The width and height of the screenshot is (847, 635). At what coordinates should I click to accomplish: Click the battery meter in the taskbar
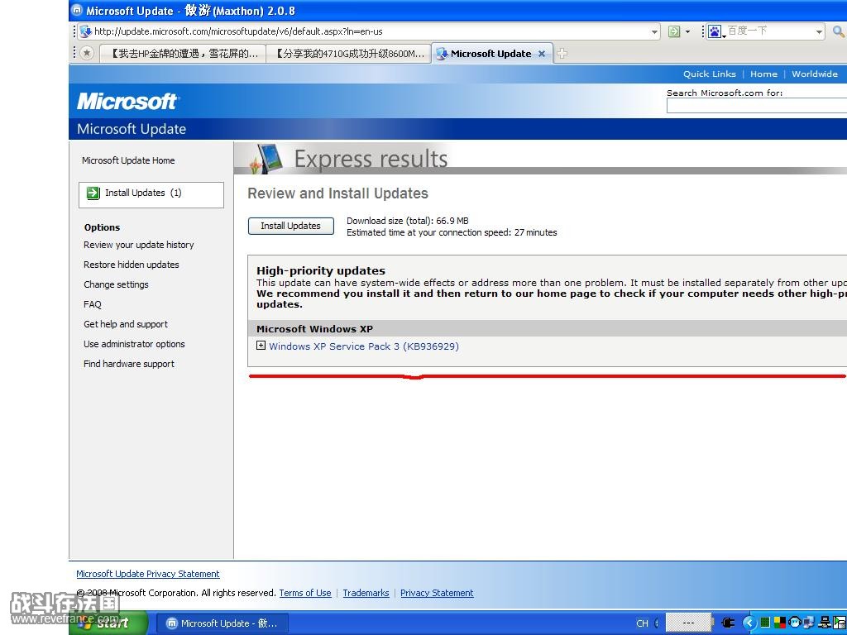coord(687,623)
